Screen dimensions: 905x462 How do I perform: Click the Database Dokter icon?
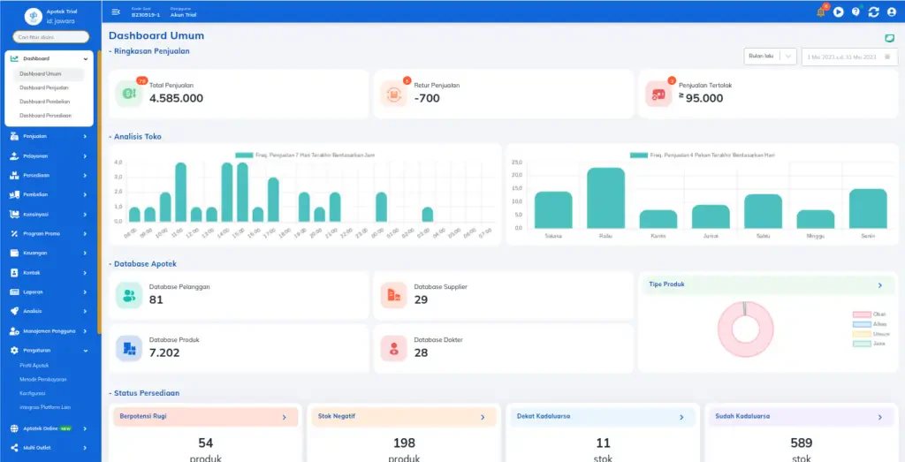click(x=393, y=348)
